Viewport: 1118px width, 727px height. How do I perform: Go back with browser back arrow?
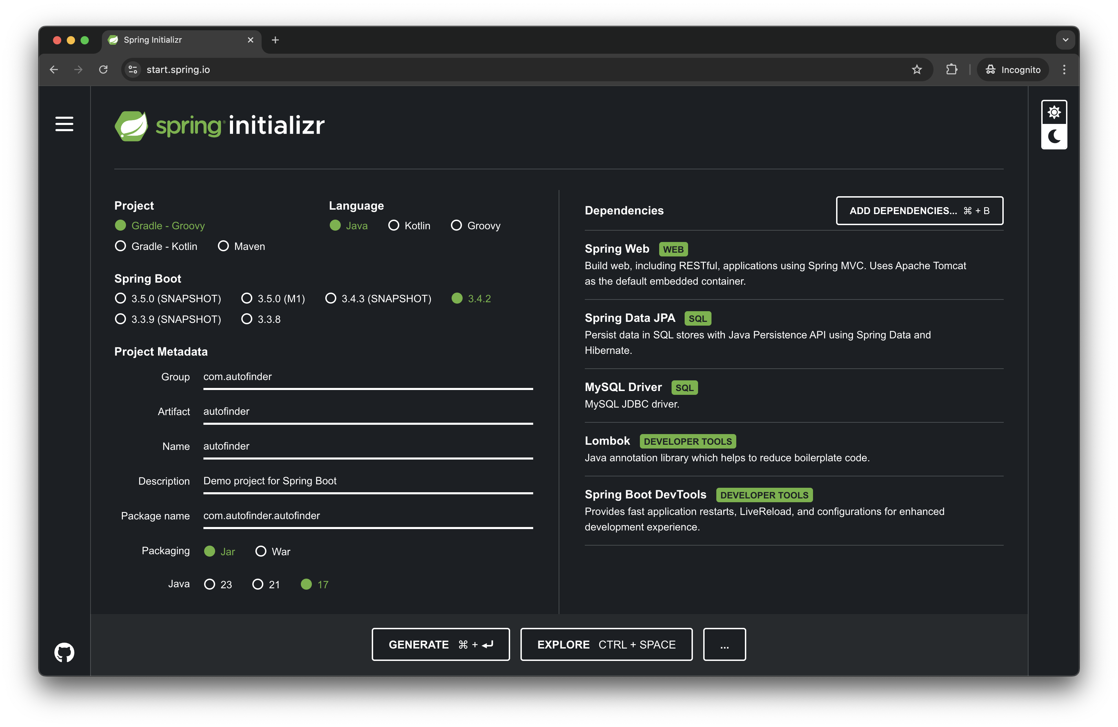54,70
